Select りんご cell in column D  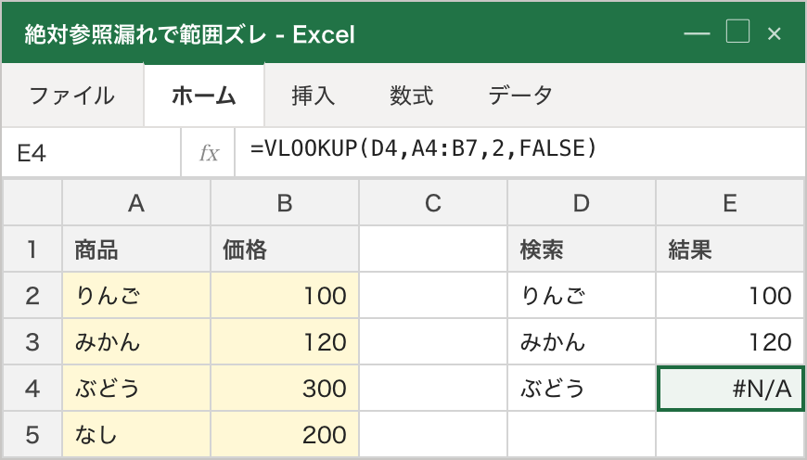(582, 295)
